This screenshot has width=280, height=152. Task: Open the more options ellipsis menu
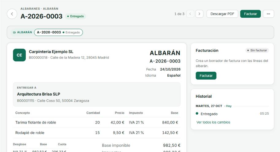268,14
